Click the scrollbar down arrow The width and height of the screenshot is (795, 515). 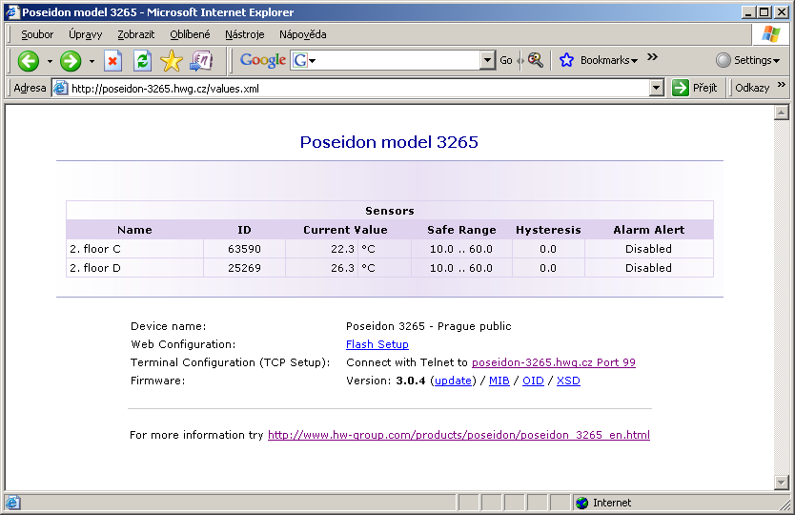coord(782,483)
